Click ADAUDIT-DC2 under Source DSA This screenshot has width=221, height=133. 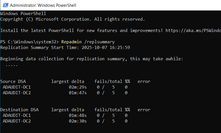click(x=17, y=93)
